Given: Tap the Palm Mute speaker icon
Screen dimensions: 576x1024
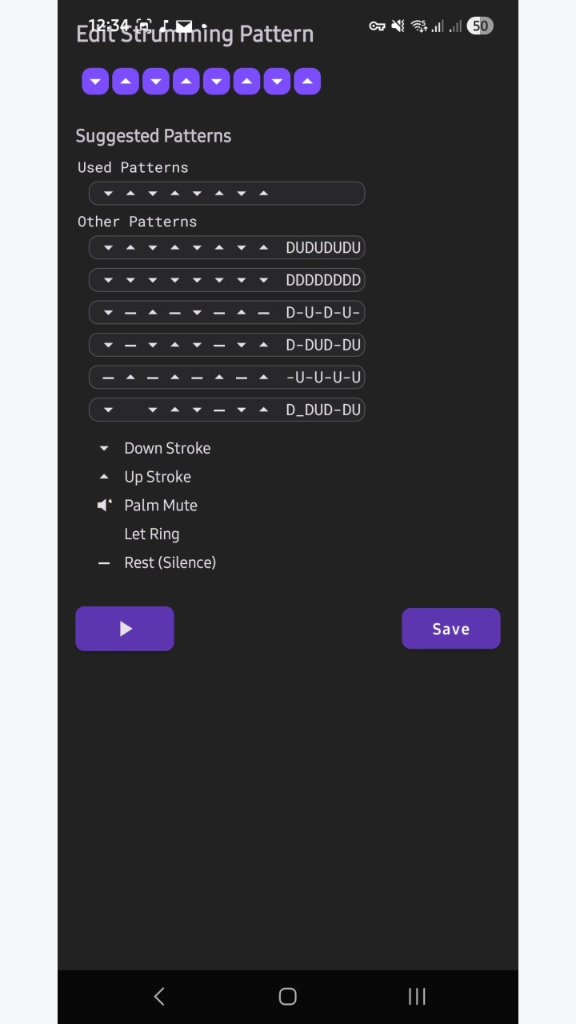Looking at the screenshot, I should [104, 506].
